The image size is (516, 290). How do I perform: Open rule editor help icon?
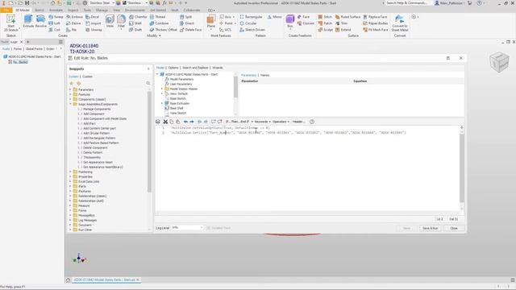coord(312,122)
